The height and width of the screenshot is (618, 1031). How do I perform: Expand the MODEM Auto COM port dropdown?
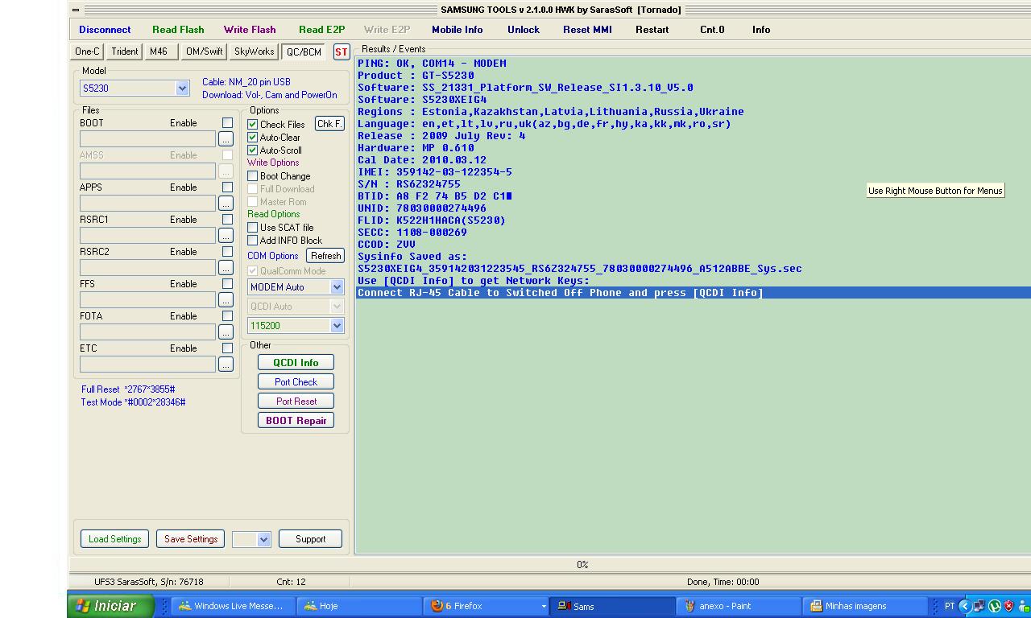pyautogui.click(x=337, y=287)
